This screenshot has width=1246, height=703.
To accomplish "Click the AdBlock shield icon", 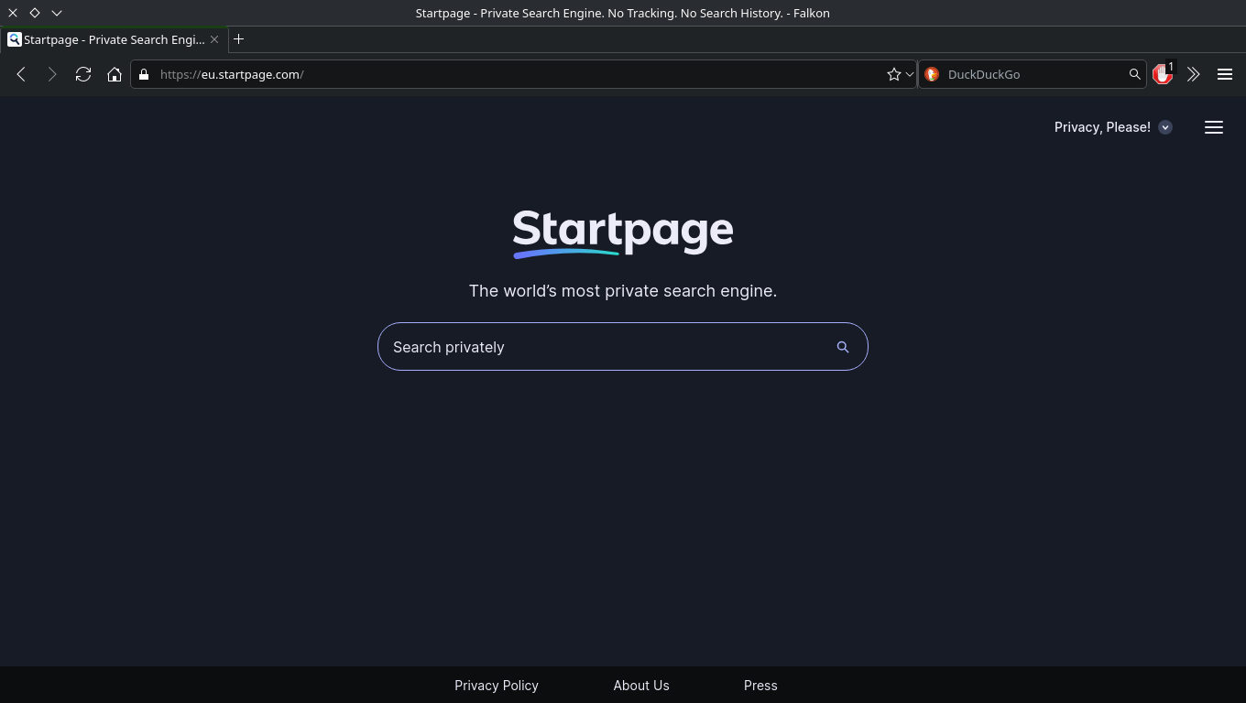I will pos(1162,74).
